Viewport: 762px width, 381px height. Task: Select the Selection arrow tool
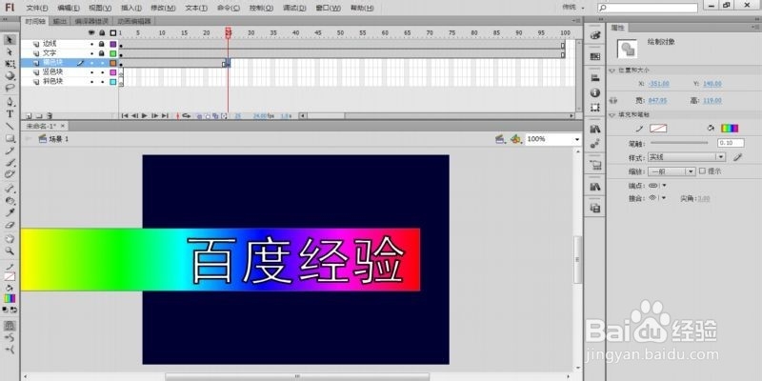[x=10, y=39]
